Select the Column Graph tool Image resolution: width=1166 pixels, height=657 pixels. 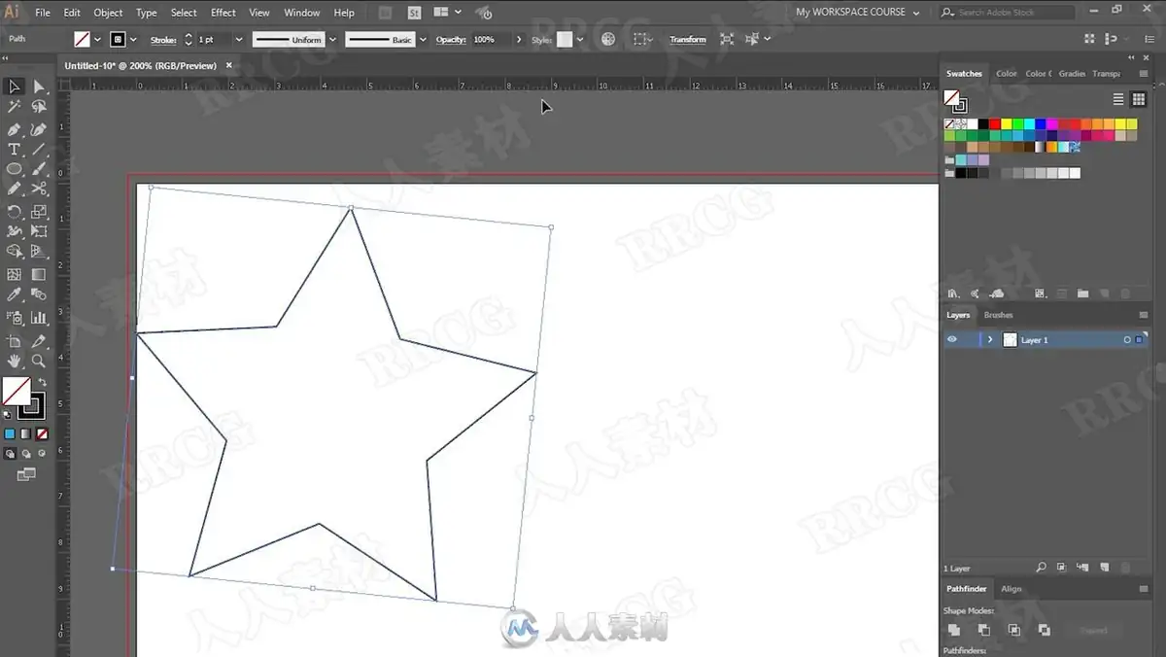(39, 318)
